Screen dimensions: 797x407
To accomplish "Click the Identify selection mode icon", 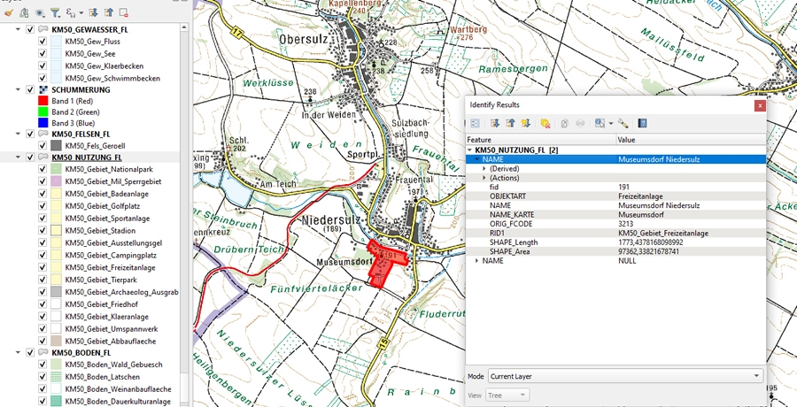I will [600, 124].
